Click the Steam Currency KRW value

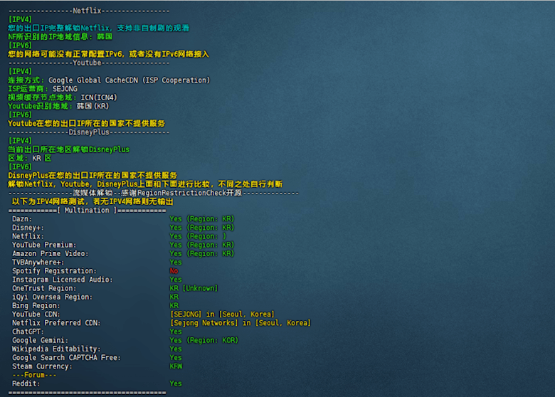[x=176, y=366]
